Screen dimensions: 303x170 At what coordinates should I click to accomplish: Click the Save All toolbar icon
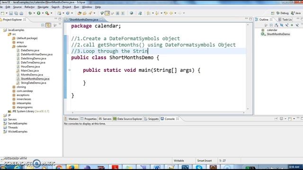pos(16,13)
